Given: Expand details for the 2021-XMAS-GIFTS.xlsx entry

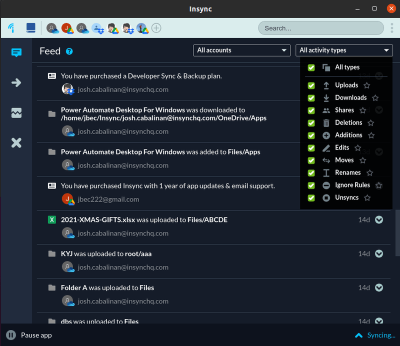Looking at the screenshot, I should [378, 219].
